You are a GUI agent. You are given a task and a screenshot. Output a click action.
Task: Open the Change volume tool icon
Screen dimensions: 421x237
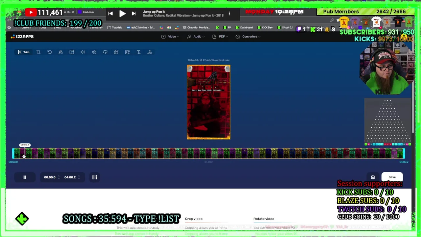83,52
